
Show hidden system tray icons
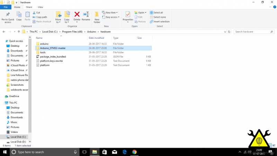pos(240,152)
